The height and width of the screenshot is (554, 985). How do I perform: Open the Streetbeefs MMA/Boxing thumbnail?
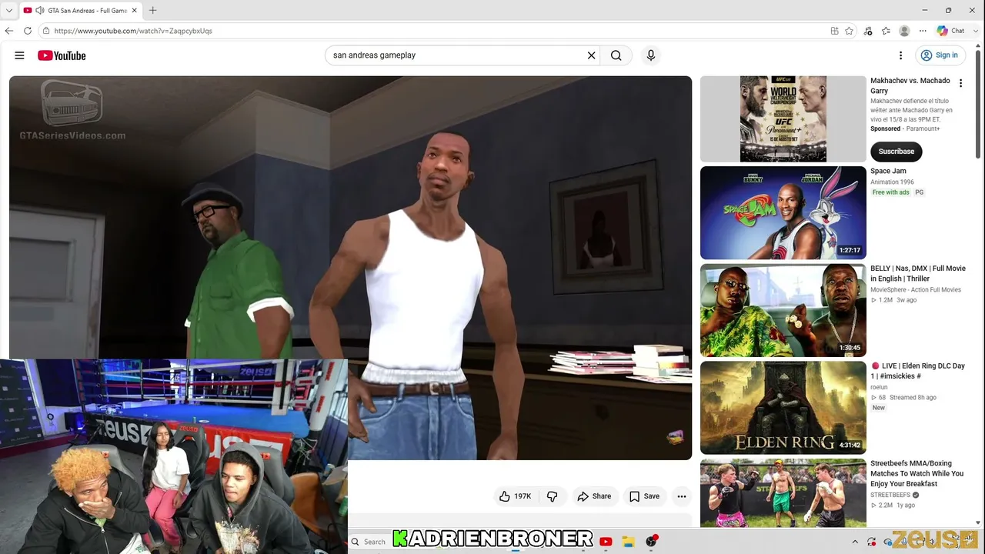click(783, 493)
